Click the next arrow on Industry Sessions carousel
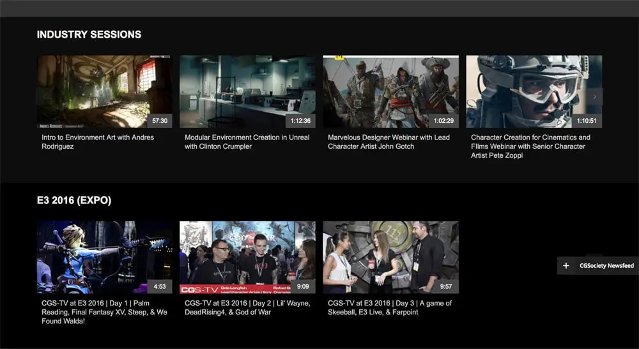Screen dimensions: 639x349 tap(594, 97)
